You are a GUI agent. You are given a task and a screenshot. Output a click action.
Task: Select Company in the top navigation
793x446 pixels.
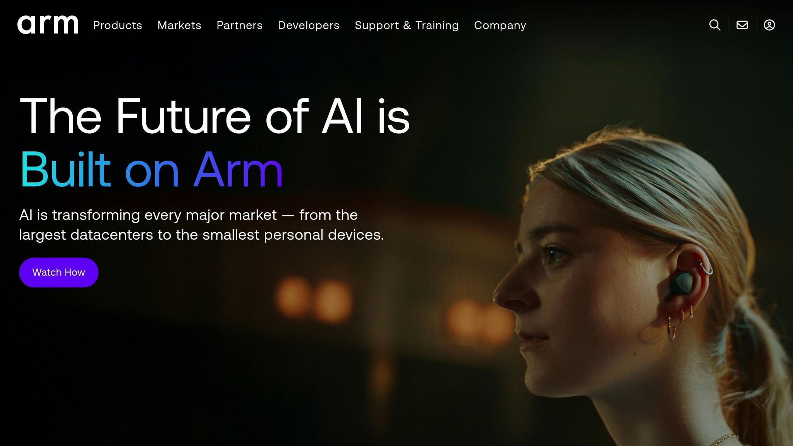(500, 26)
